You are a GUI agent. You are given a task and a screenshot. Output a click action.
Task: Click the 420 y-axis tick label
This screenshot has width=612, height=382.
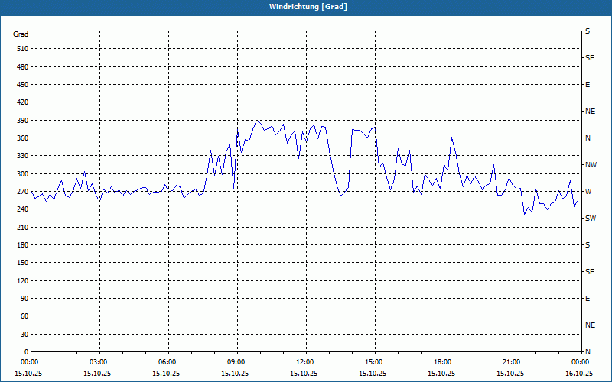(x=22, y=102)
